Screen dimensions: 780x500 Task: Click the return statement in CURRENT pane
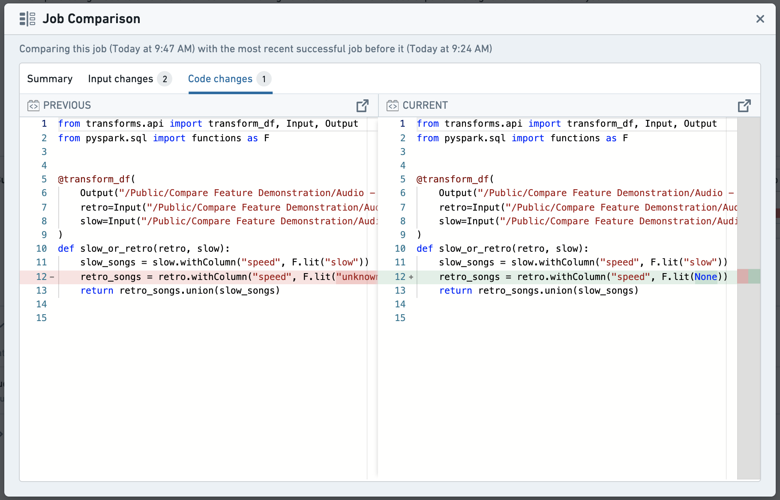(x=539, y=290)
